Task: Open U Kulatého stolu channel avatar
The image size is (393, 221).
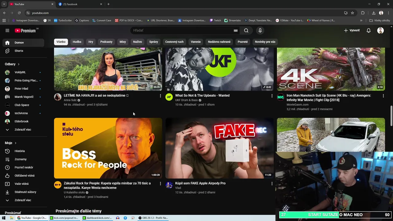Action: [x=58, y=185]
